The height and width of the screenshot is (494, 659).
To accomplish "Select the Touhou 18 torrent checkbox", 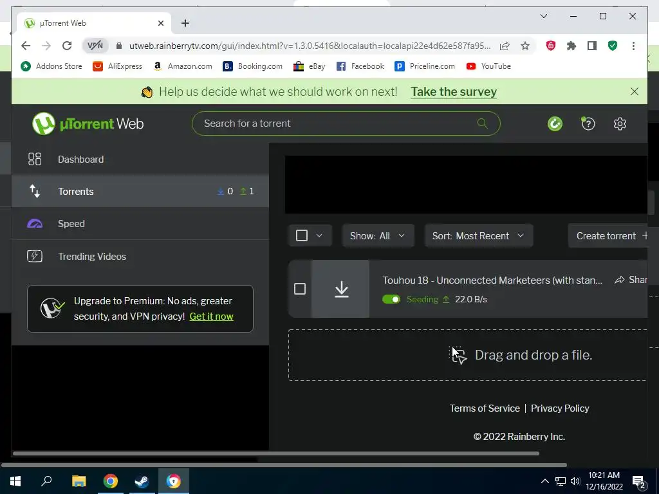I will (300, 289).
